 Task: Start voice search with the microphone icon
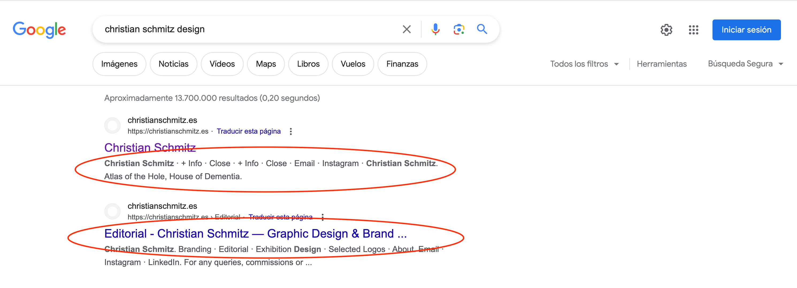pos(435,29)
